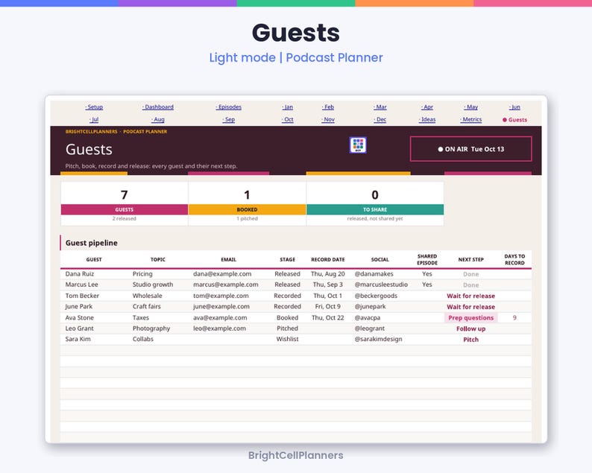Select the Dec navigation link
Image resolution: width=592 pixels, height=473 pixels.
[380, 120]
